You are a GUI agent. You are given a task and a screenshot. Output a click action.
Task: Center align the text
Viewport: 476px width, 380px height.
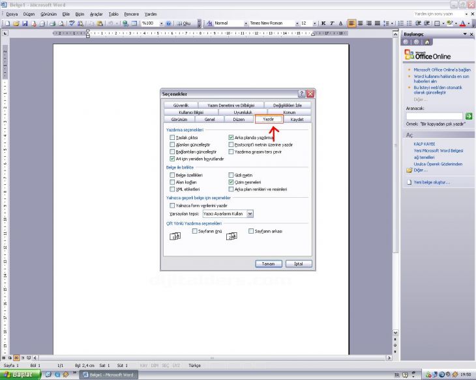pos(361,23)
